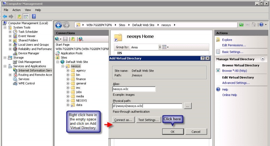Click the Sites breadcrumb in the address bar

[122, 25]
